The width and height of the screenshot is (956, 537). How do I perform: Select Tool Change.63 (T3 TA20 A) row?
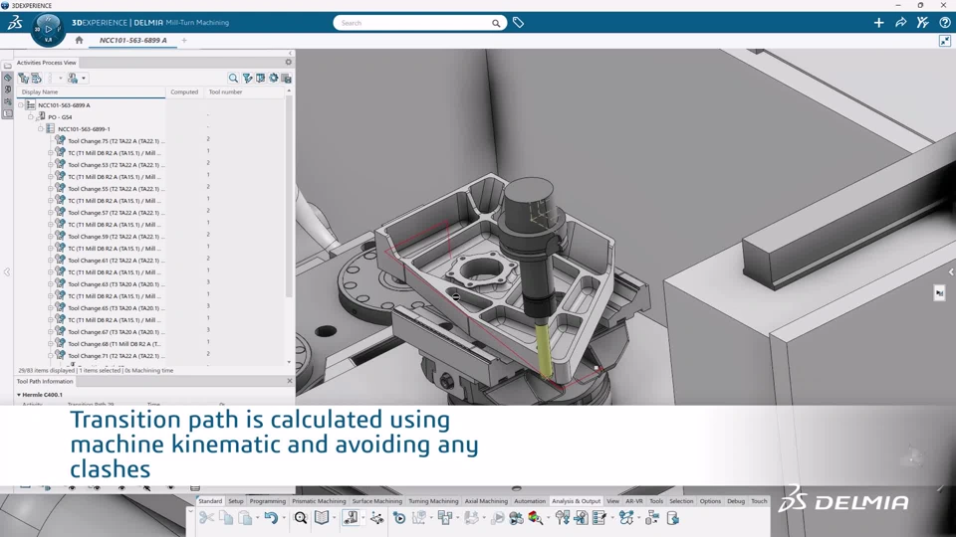[116, 284]
